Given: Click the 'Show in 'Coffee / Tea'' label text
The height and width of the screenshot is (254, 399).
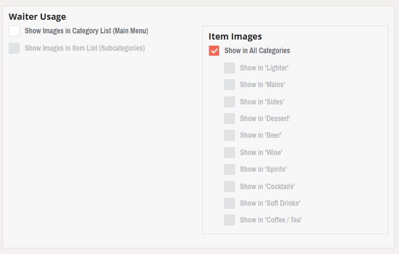Looking at the screenshot, I should [271, 220].
